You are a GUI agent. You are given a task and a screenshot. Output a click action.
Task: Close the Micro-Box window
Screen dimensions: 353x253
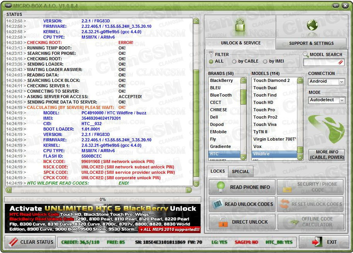coord(345,5)
